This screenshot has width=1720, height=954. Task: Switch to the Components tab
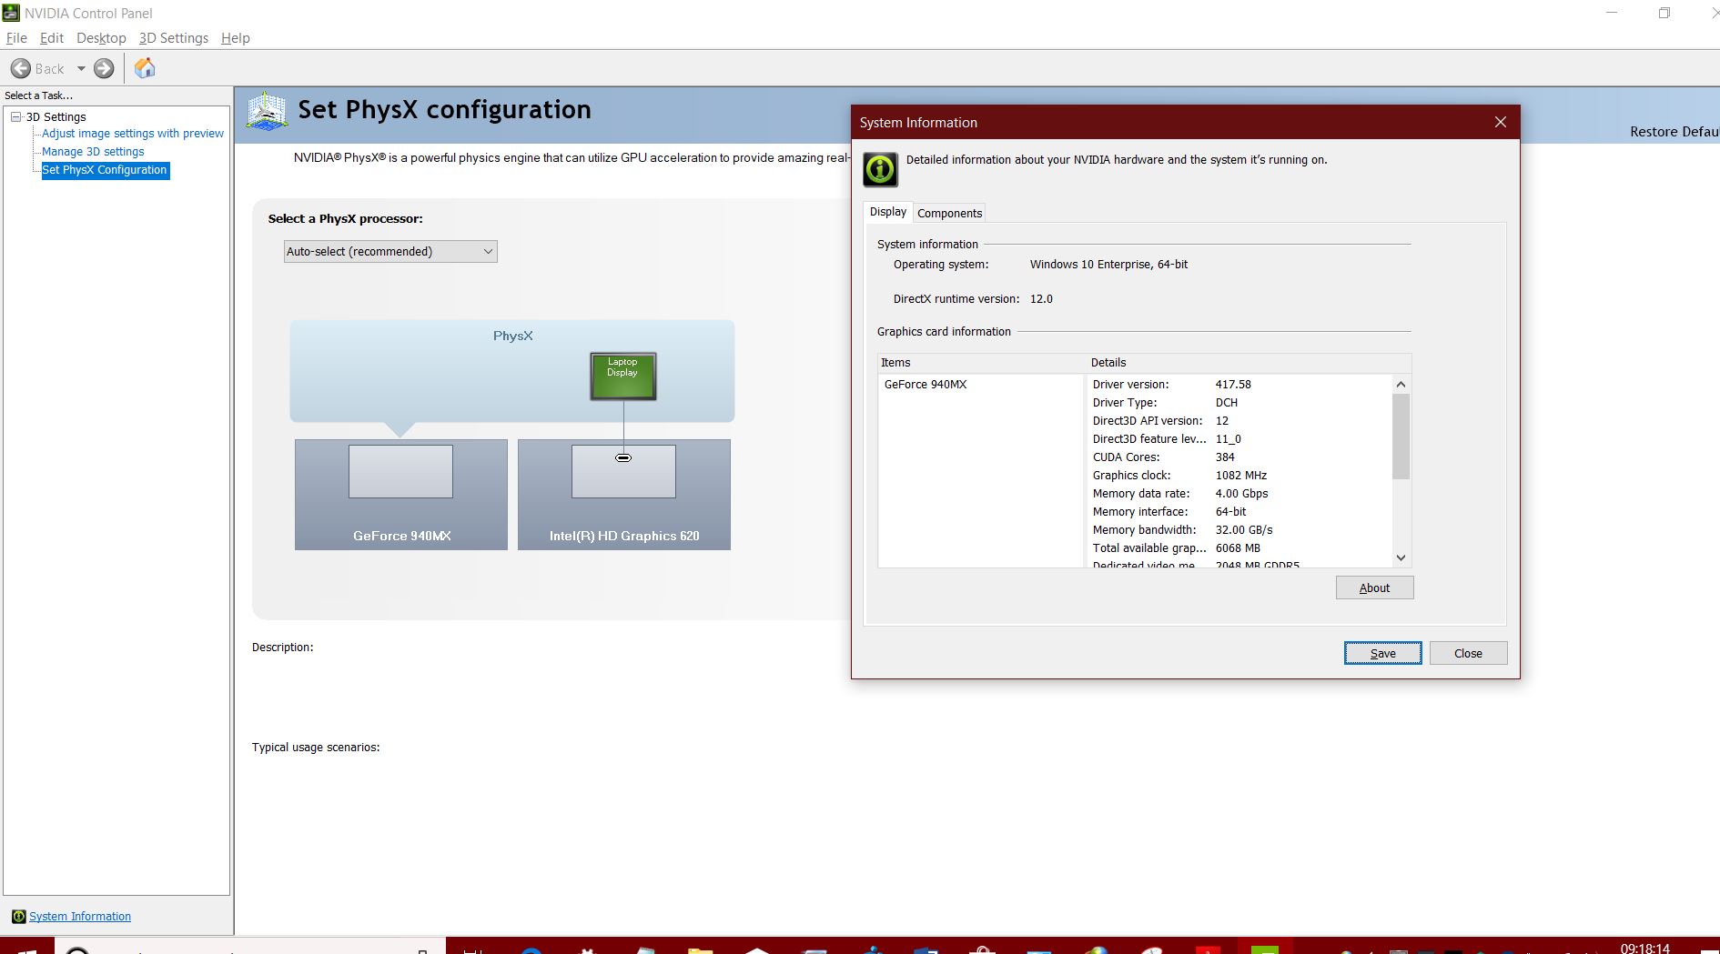(x=949, y=213)
